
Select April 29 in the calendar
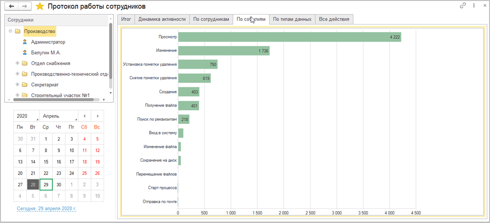(x=46, y=184)
